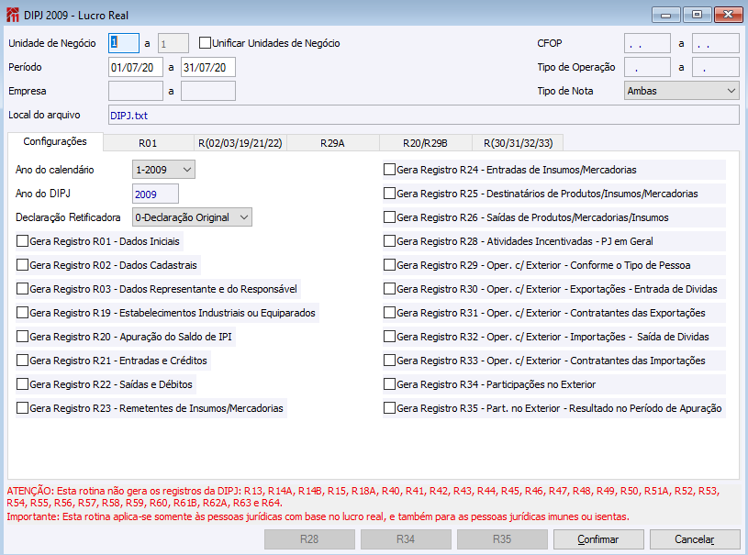Close the DIPJ 2009 window
748x555 pixels.
(x=729, y=15)
